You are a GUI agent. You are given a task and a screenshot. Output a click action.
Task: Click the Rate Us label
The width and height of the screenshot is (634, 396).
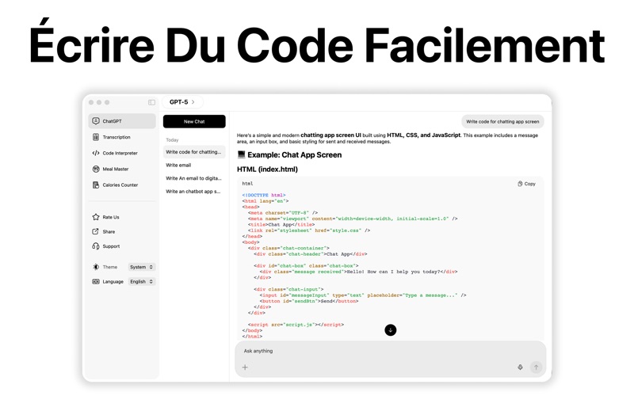point(111,217)
